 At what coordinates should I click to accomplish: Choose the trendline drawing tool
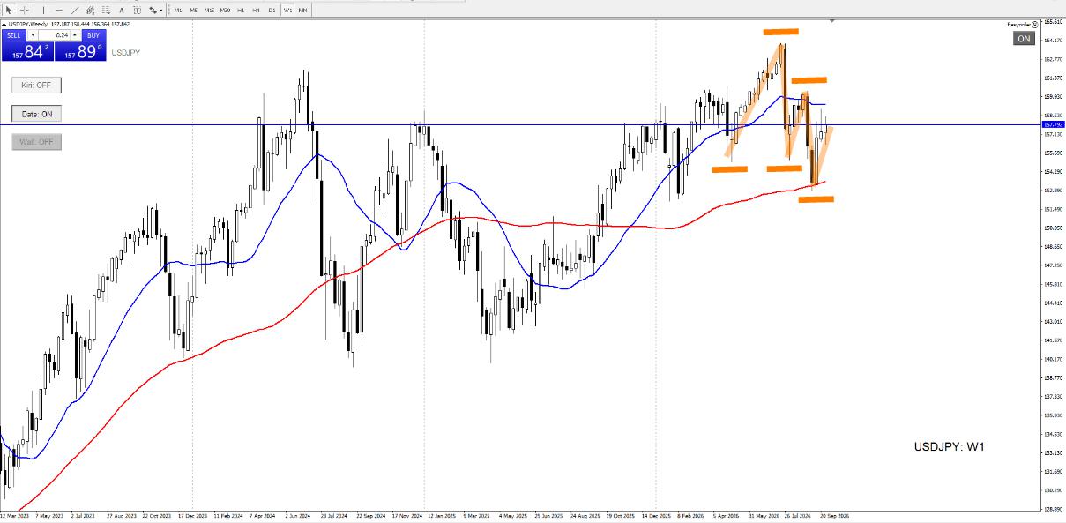75,10
